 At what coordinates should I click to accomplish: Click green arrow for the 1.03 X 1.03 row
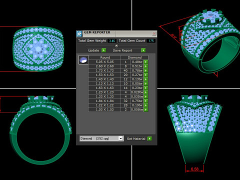[146, 109]
